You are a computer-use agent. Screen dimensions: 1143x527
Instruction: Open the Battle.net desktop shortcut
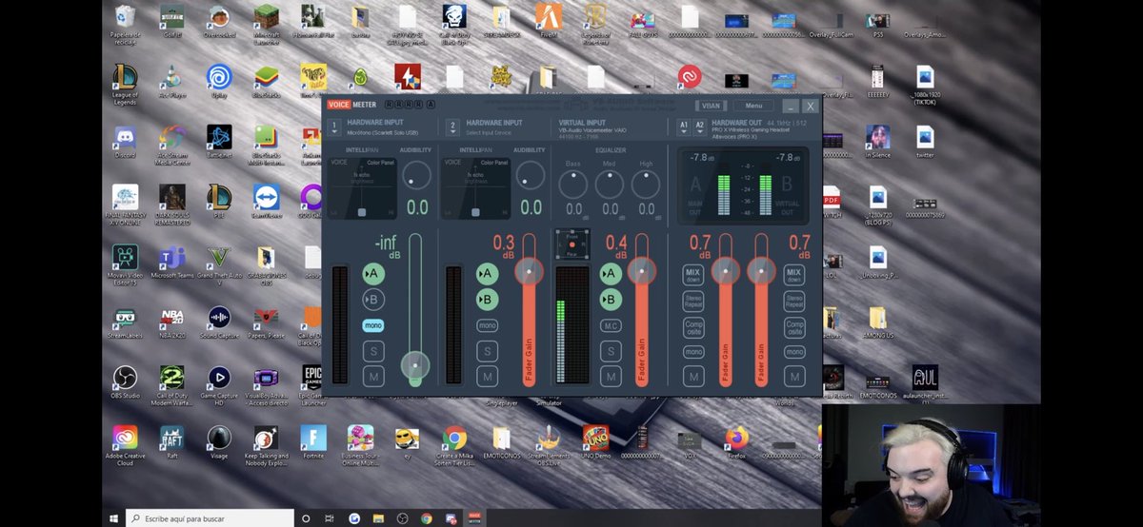coord(219,141)
